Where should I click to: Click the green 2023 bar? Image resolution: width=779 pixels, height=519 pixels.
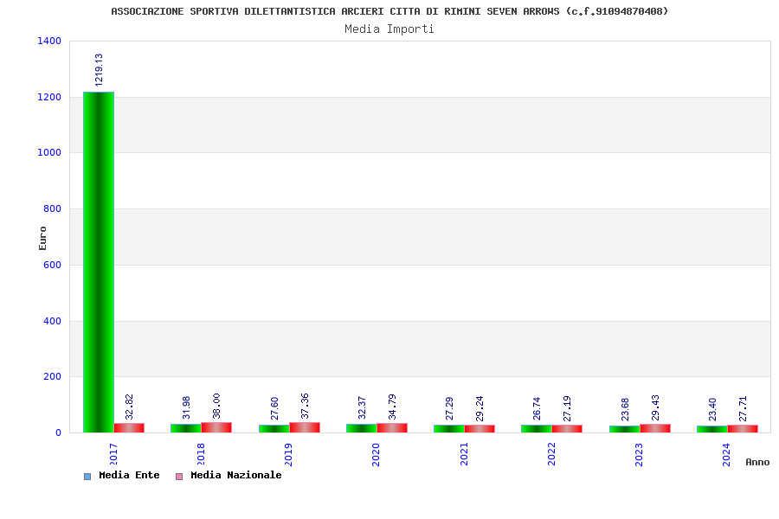[x=625, y=429]
